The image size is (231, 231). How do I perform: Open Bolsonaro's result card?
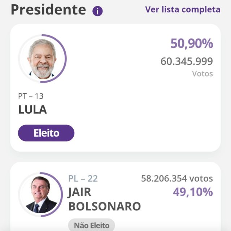coord(115,196)
